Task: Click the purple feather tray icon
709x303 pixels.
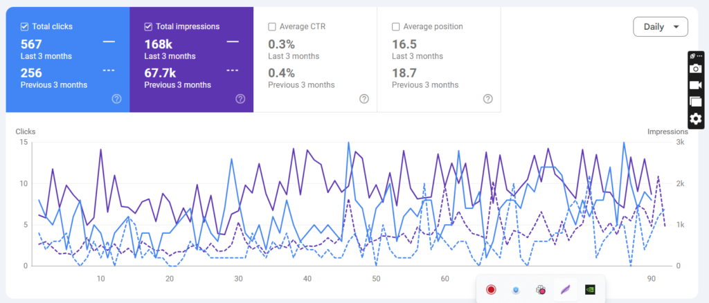Action: coord(566,290)
